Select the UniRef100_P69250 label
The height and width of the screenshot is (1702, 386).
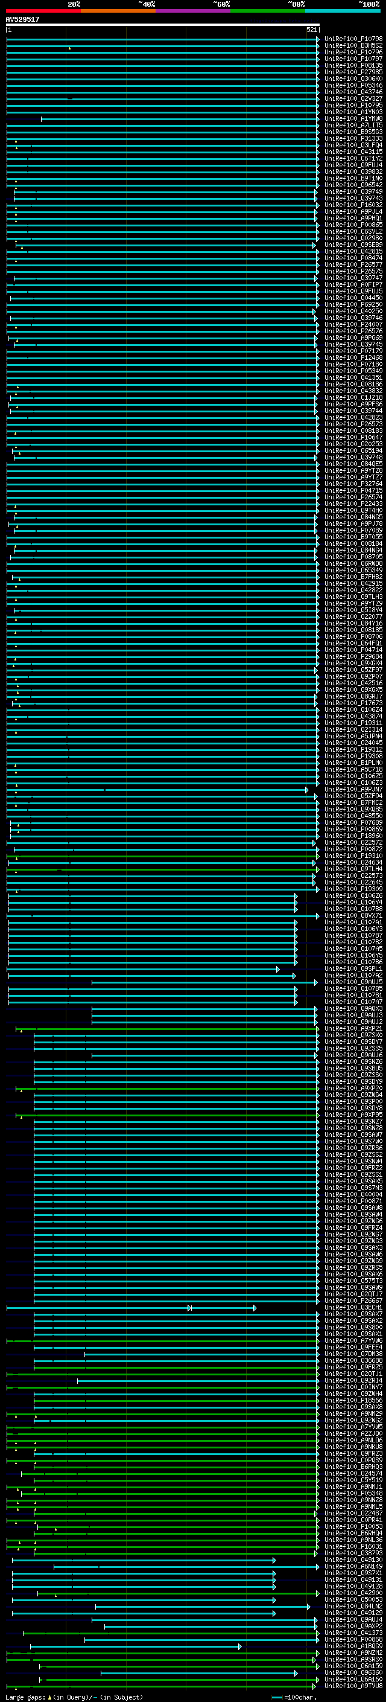353,304
